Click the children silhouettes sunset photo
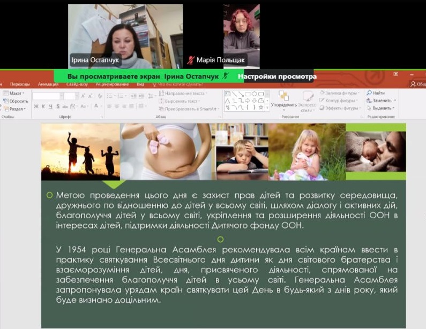This screenshot has height=329, width=426. (81, 151)
